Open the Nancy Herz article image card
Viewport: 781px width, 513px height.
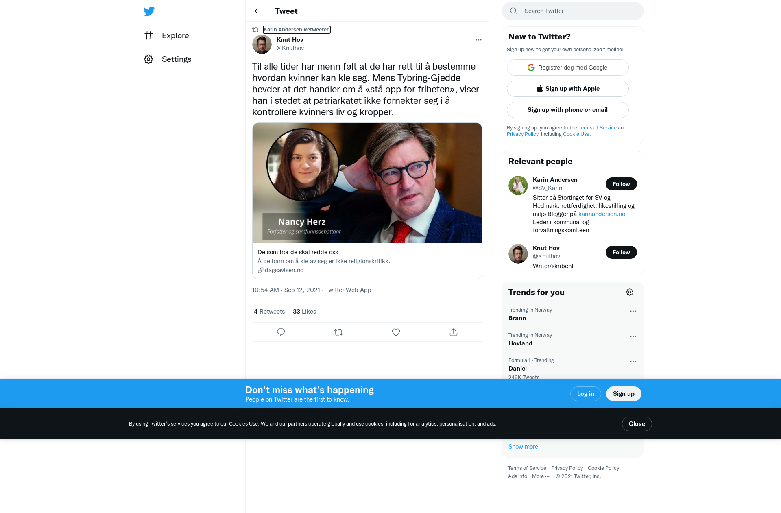pyautogui.click(x=367, y=183)
